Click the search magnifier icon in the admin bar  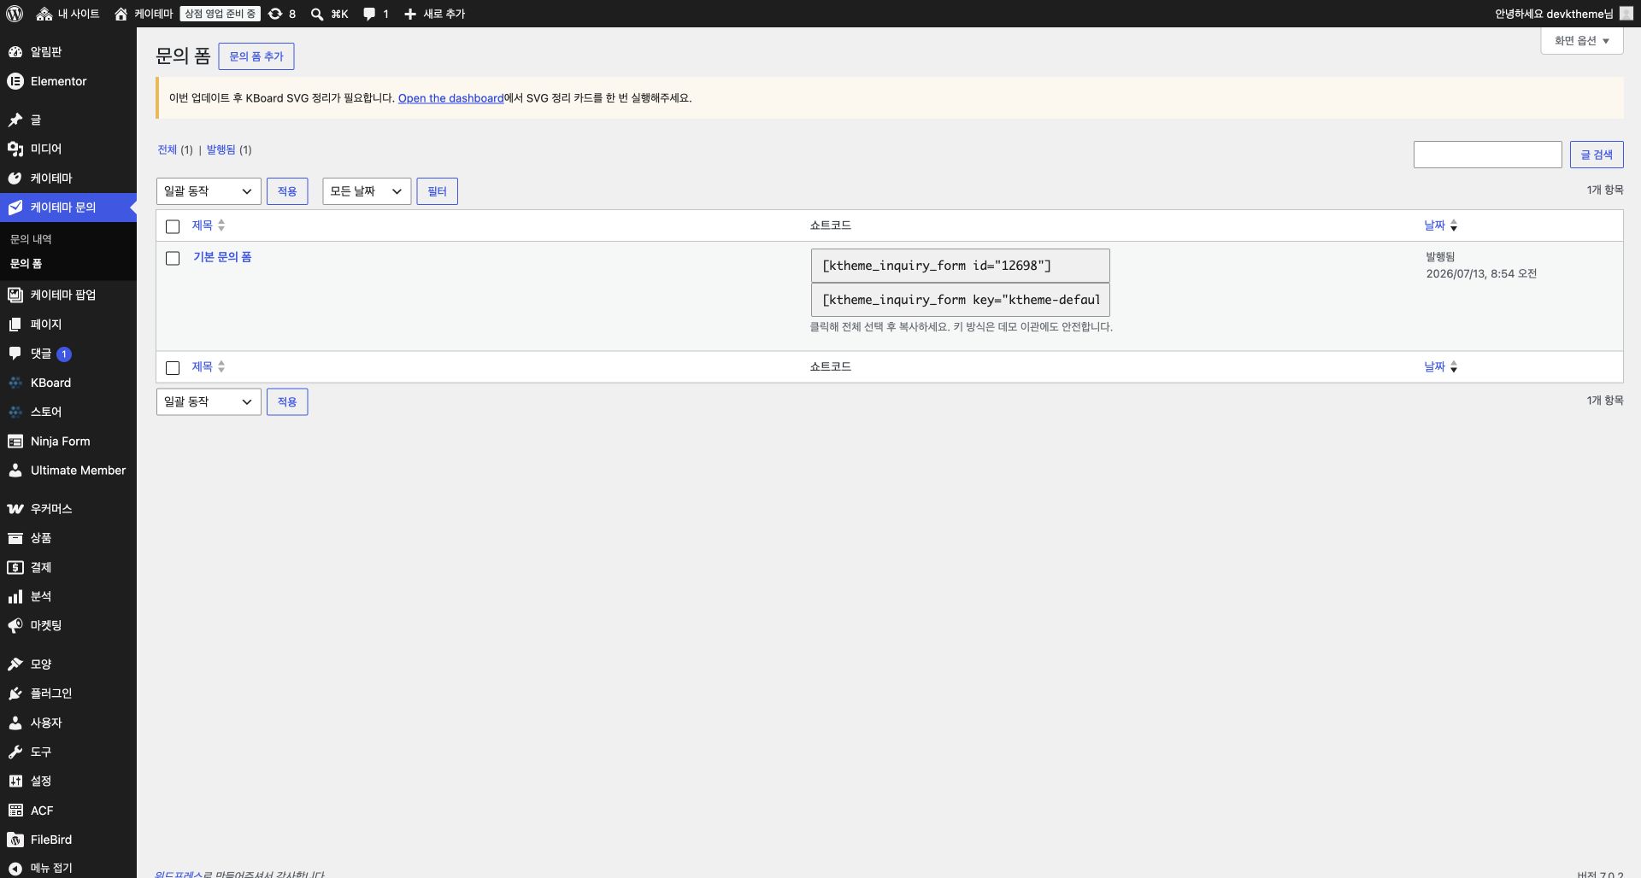317,14
